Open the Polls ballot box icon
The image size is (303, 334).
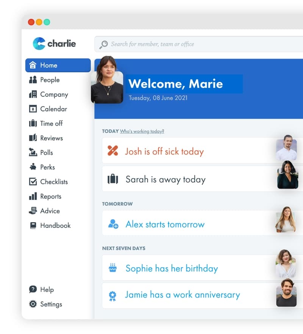33,152
